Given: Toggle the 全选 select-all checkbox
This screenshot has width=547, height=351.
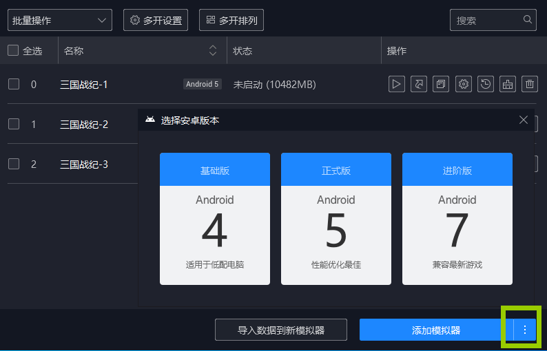Looking at the screenshot, I should (13, 50).
